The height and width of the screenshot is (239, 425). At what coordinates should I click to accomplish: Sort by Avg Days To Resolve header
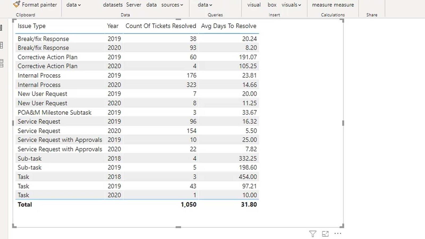coord(229,26)
